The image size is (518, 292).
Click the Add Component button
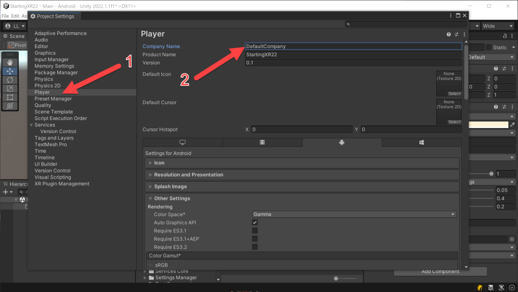(x=441, y=272)
